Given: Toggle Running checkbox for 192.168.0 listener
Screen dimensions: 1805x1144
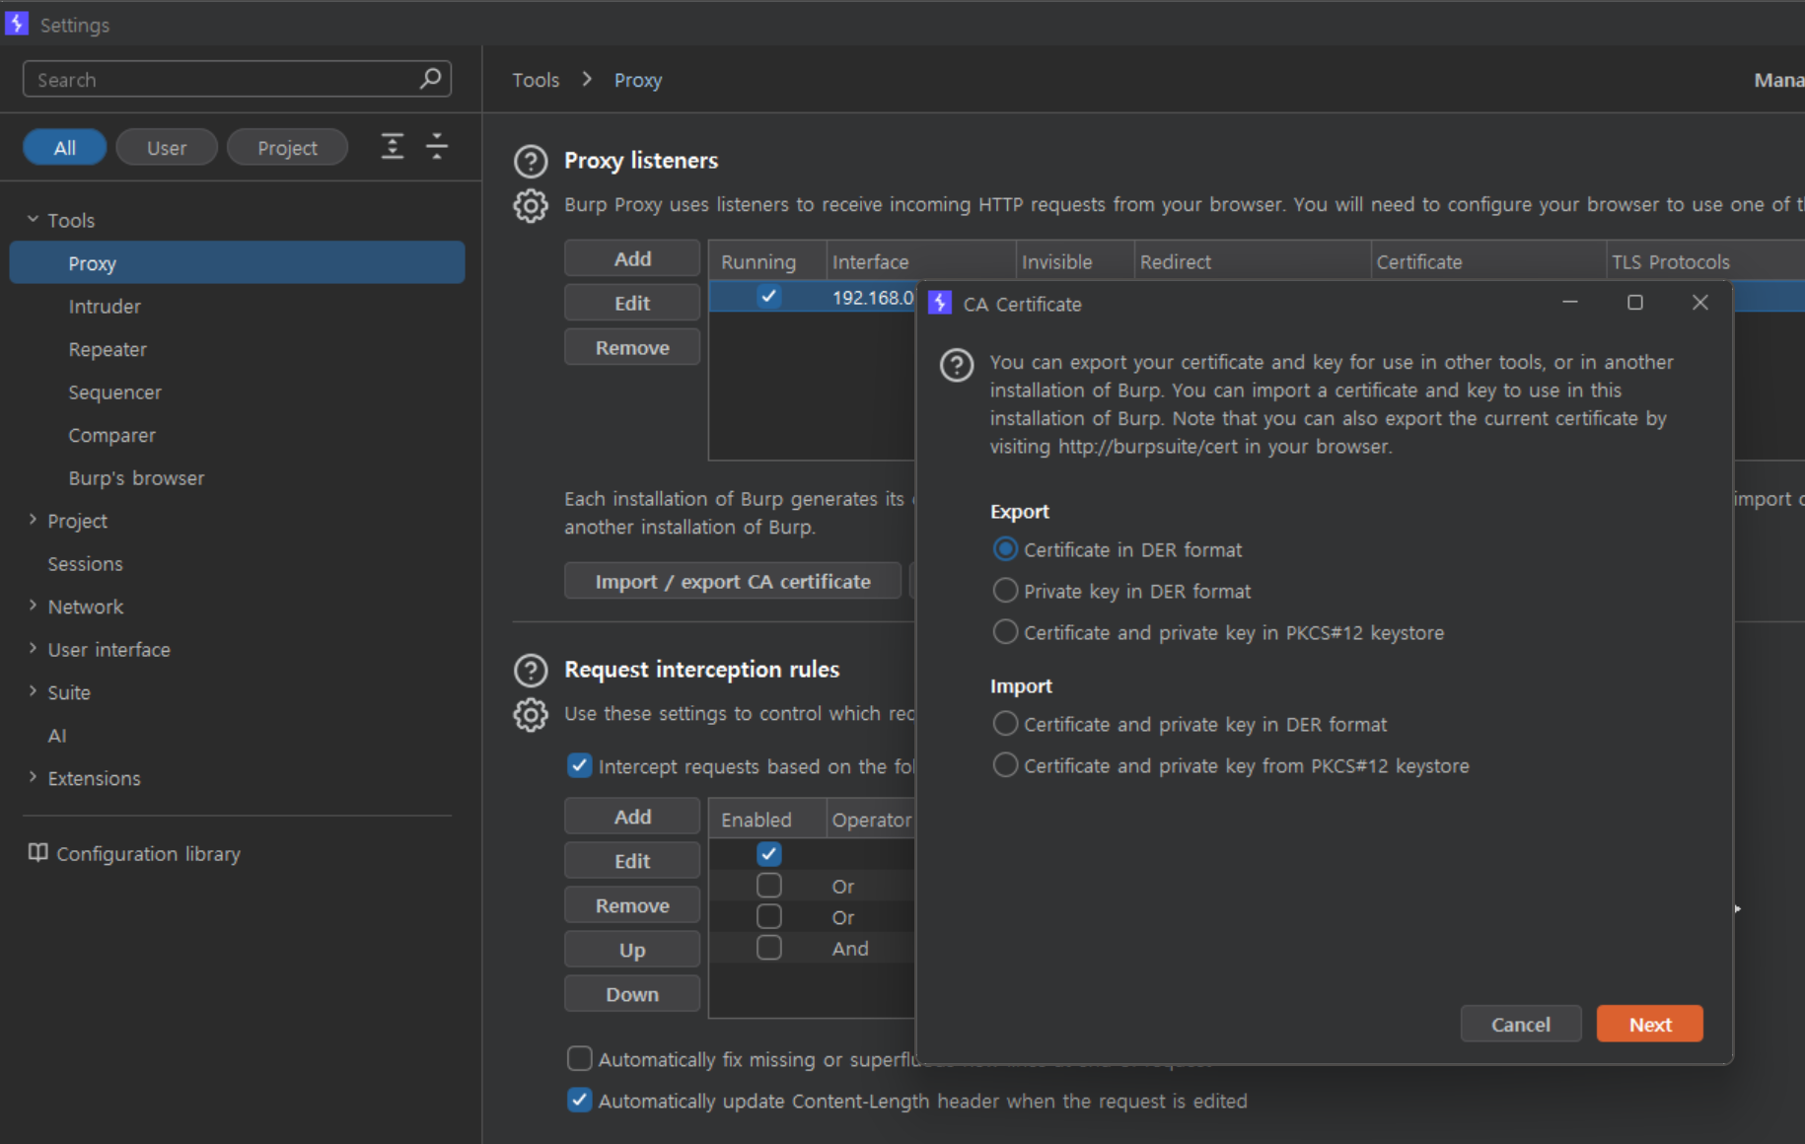Looking at the screenshot, I should (x=768, y=296).
